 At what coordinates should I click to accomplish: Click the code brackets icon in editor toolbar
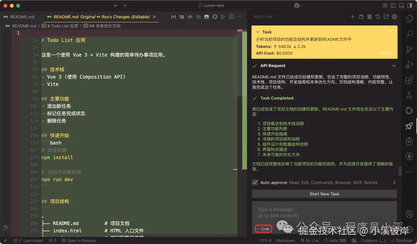190,17
